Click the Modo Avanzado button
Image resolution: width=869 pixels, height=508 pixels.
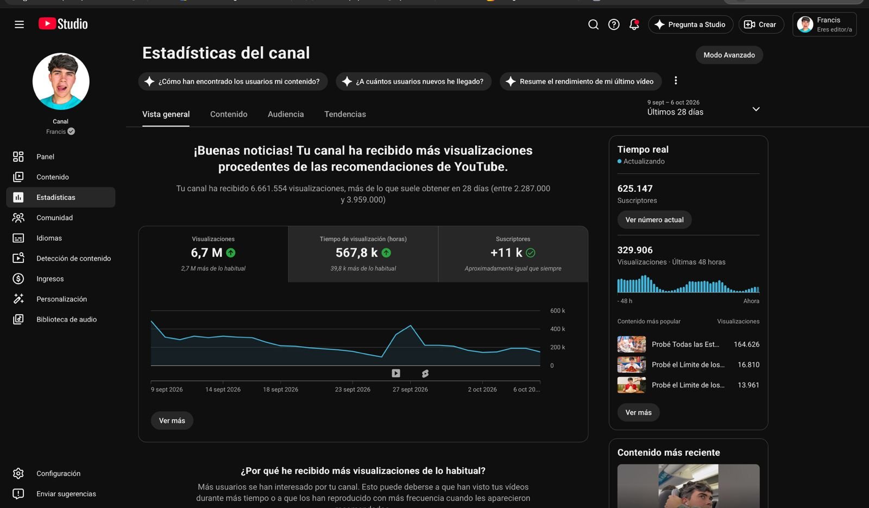tap(729, 55)
